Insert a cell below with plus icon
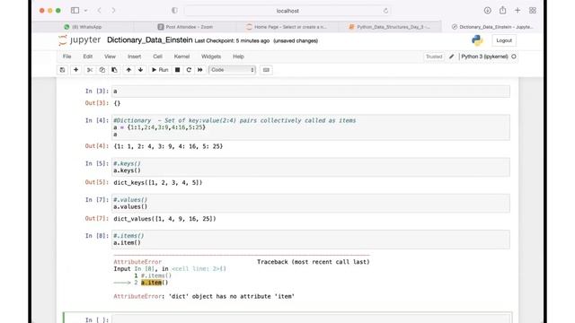This screenshot has width=575, height=323. tap(75, 70)
